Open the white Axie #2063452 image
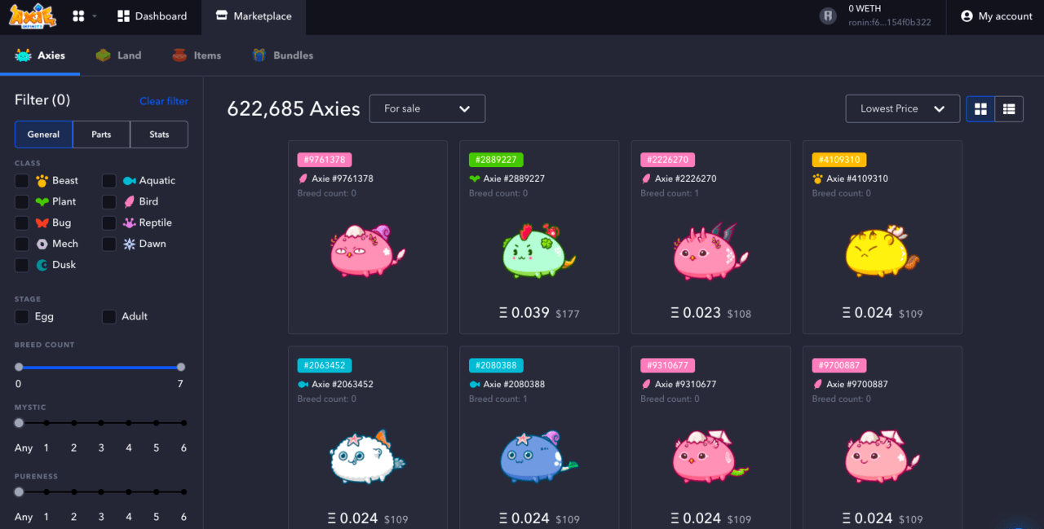1044x529 pixels. 367,458
